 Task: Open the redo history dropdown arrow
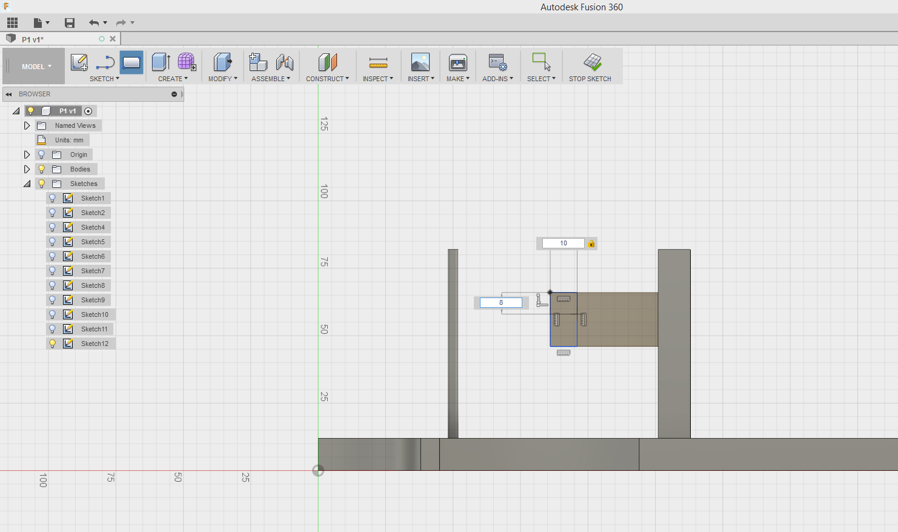pyautogui.click(x=132, y=23)
